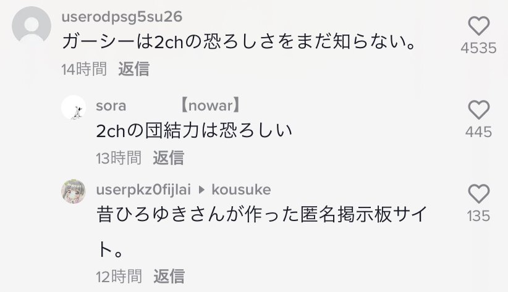Click the 135 like count
508x292 pixels.
click(x=478, y=216)
